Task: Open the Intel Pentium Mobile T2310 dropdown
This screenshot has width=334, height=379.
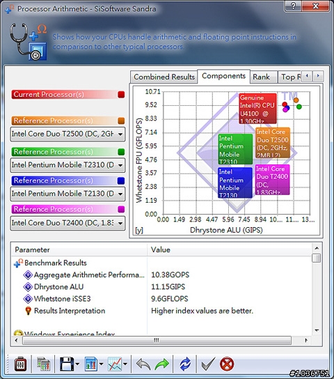Action: pyautogui.click(x=67, y=165)
